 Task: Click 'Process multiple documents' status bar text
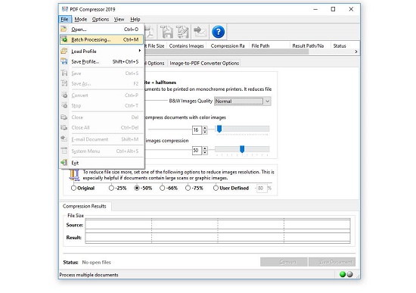(x=89, y=275)
